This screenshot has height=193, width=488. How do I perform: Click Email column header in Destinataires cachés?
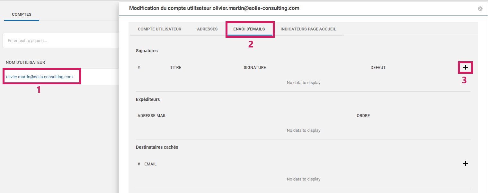(150, 164)
